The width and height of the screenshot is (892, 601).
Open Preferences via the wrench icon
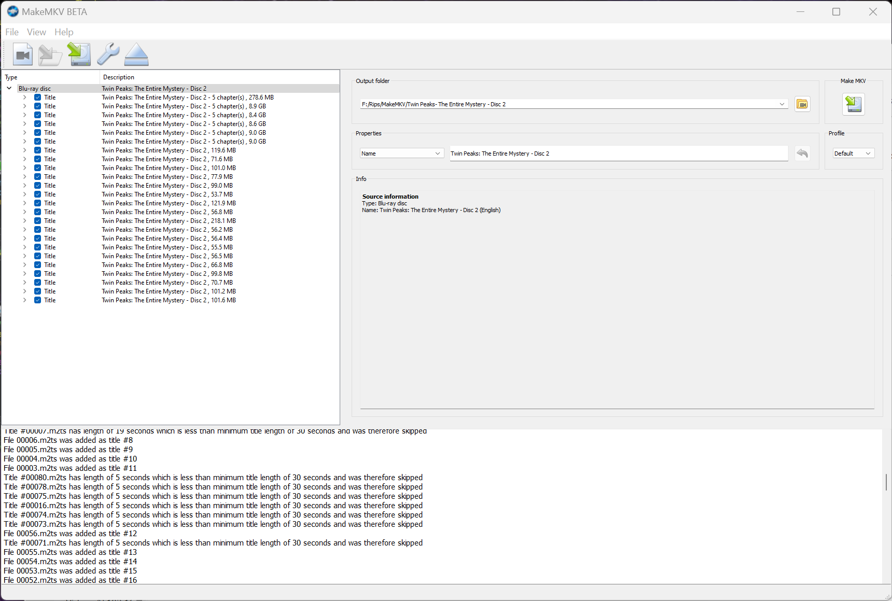[108, 54]
